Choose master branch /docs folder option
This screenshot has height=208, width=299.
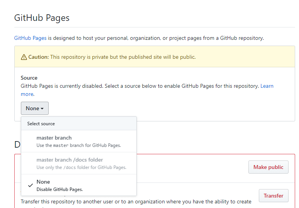[79, 163]
